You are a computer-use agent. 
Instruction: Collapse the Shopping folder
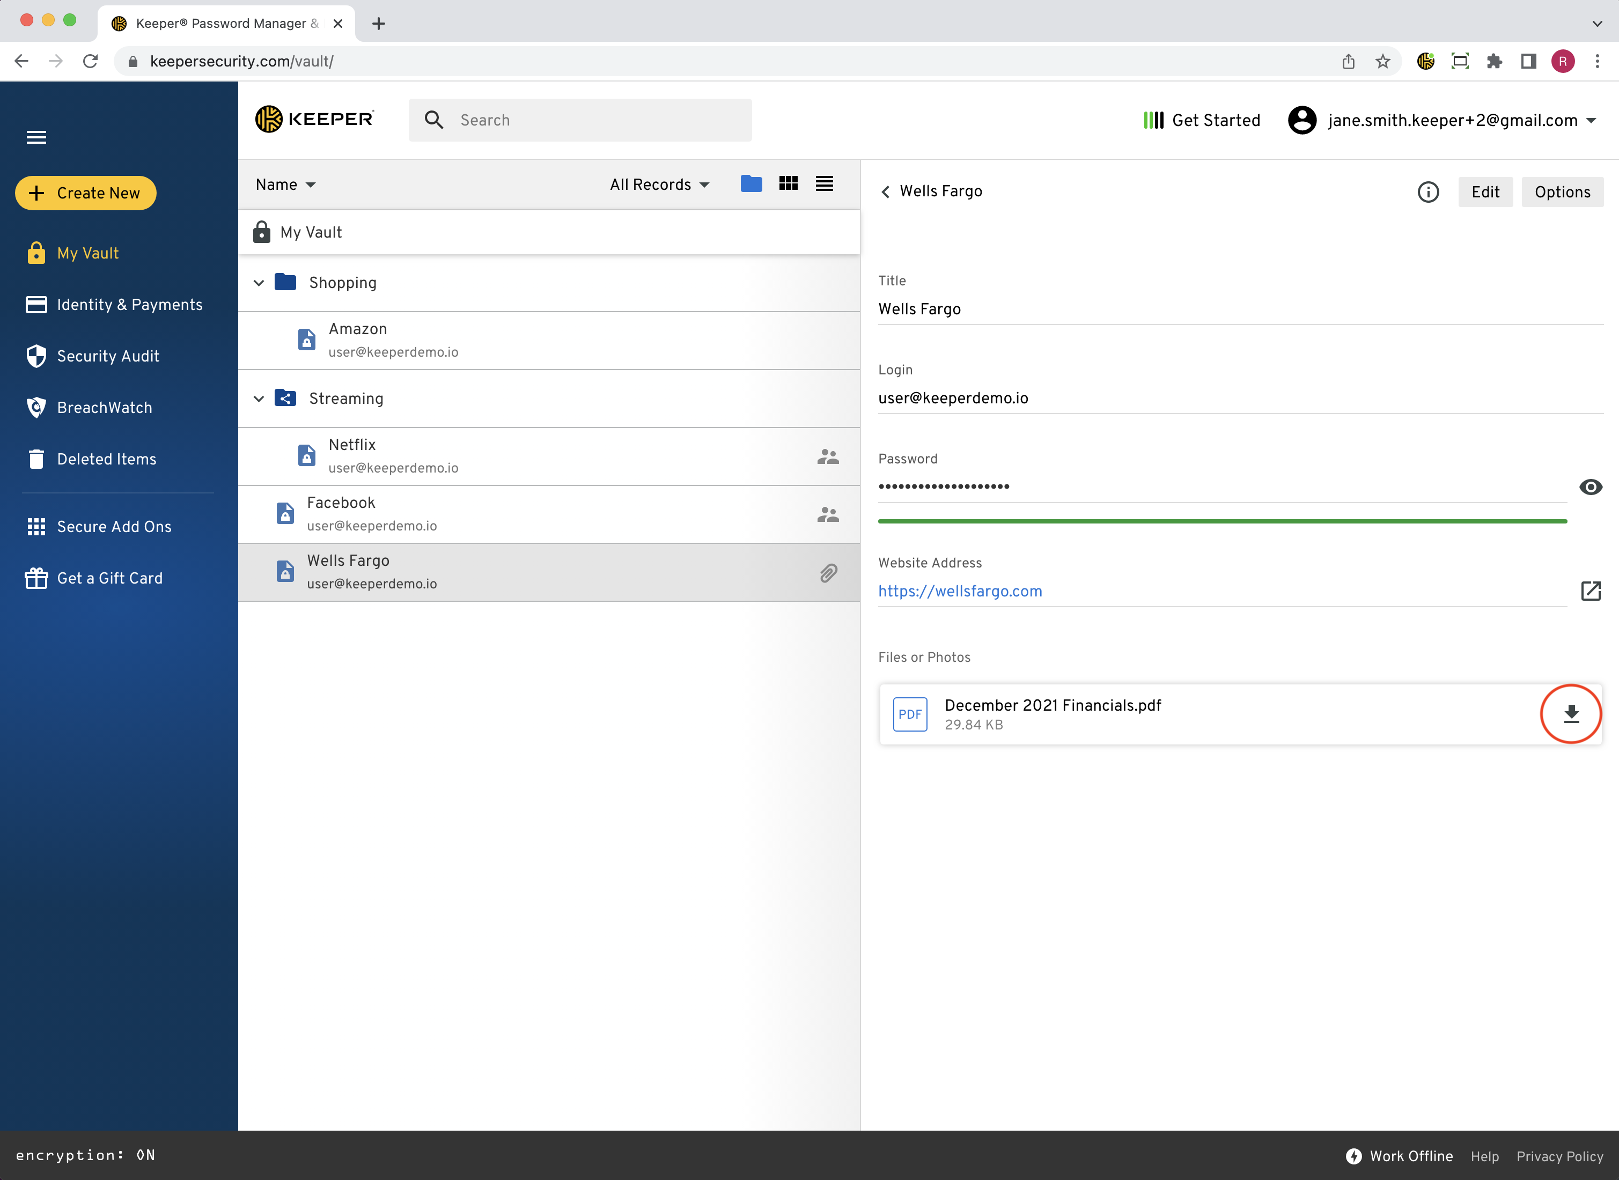click(259, 283)
